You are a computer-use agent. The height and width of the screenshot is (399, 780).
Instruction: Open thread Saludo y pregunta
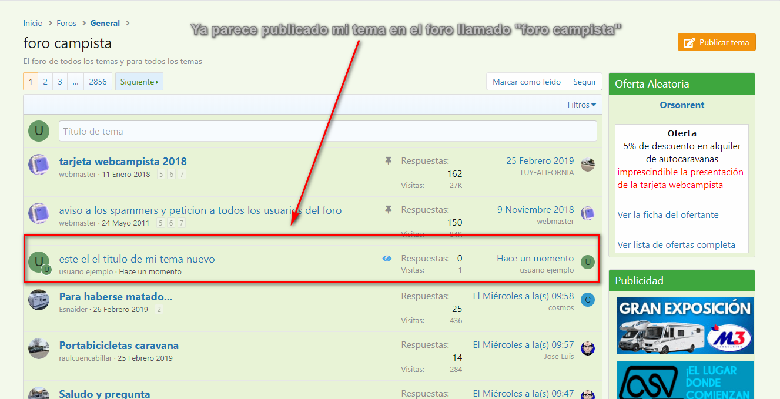[x=105, y=394]
